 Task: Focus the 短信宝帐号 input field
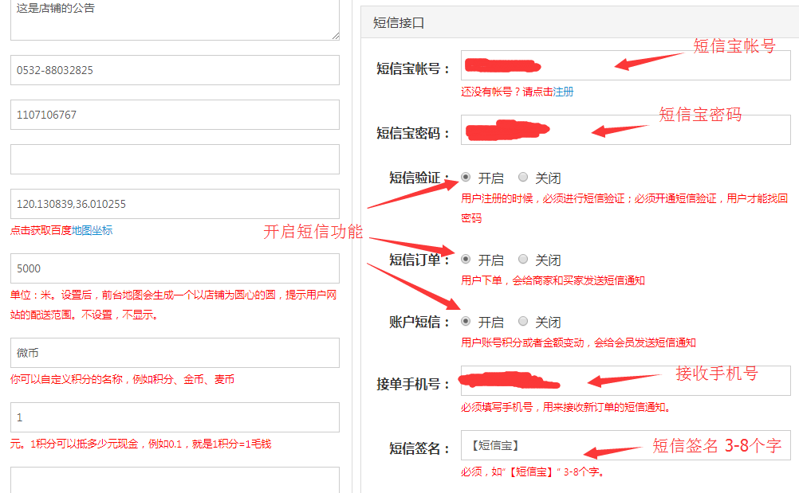(625, 65)
